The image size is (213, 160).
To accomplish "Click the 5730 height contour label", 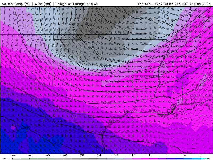I will (x=116, y=82).
